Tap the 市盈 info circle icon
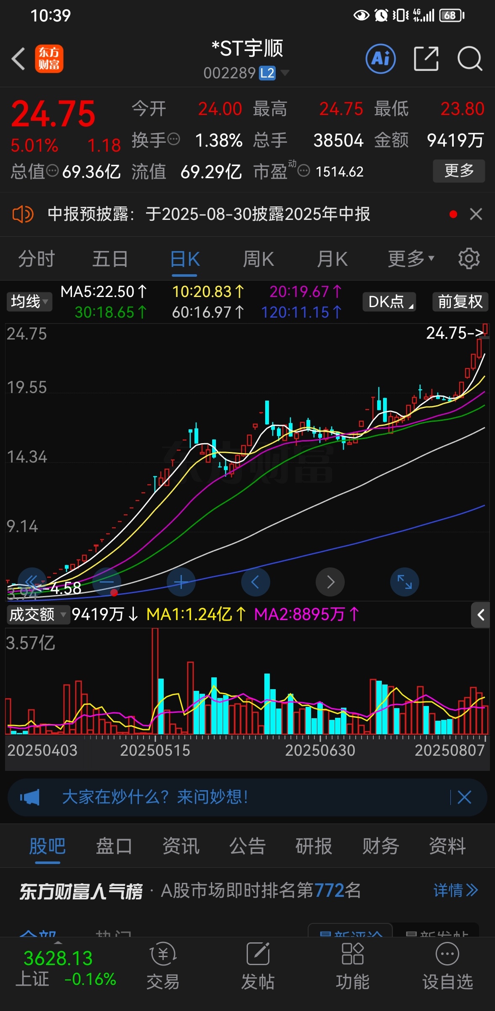This screenshot has width=495, height=1011. pos(304,171)
